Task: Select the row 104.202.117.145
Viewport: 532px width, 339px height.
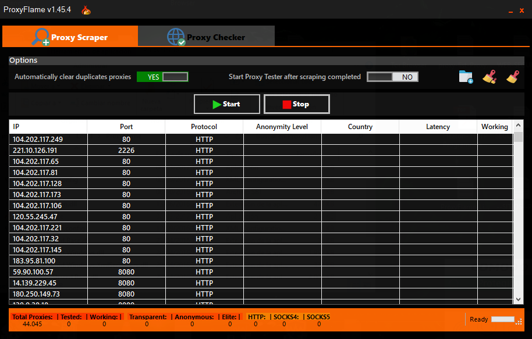Action: point(261,250)
